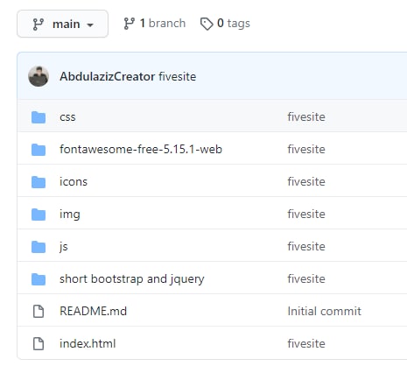Open 'fivesite' commit in css row
Screen dimensions: 407x366
coord(306,116)
